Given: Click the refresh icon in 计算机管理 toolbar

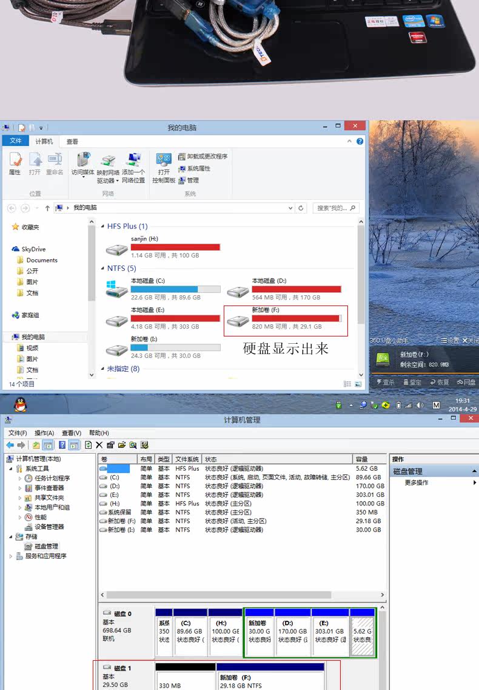Looking at the screenshot, I should pyautogui.click(x=89, y=445).
